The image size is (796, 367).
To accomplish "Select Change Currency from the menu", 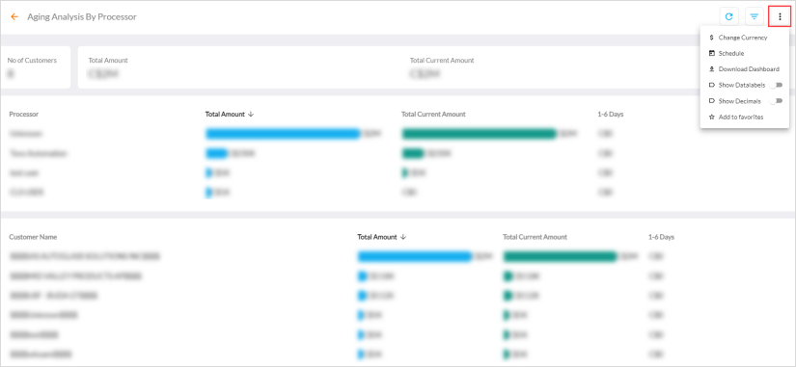I will (744, 38).
